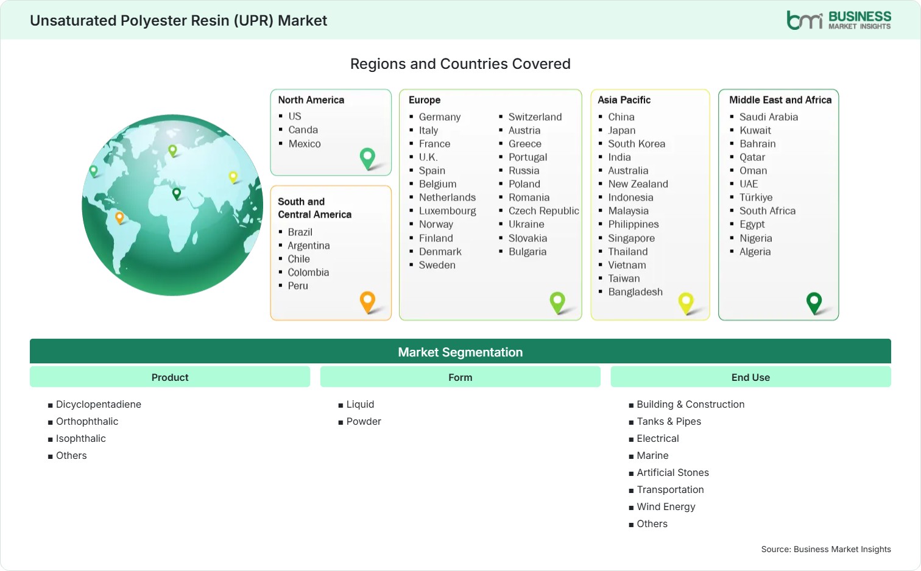Click 'Wind Energy' under End Use
The width and height of the screenshot is (921, 571).
click(666, 506)
